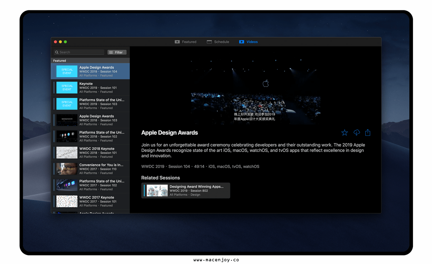Click the Designing Award Winning Apps thumbnail
The image size is (432, 264).
pyautogui.click(x=157, y=190)
